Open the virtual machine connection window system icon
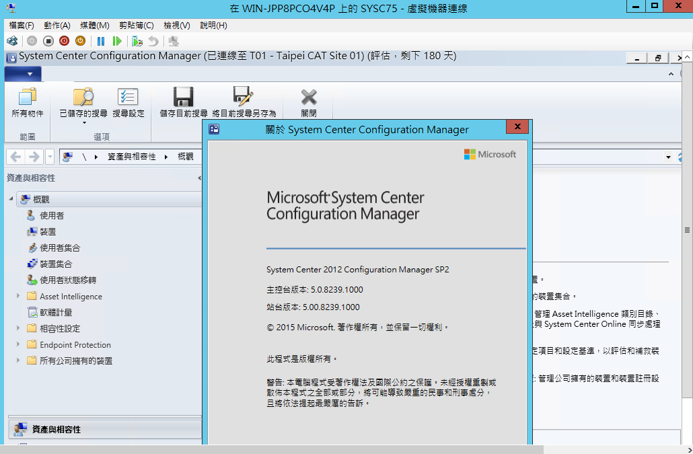693x454 pixels. (x=11, y=8)
